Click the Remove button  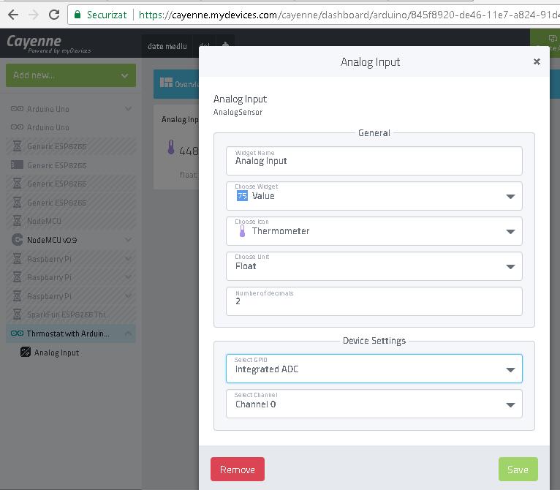tap(238, 469)
